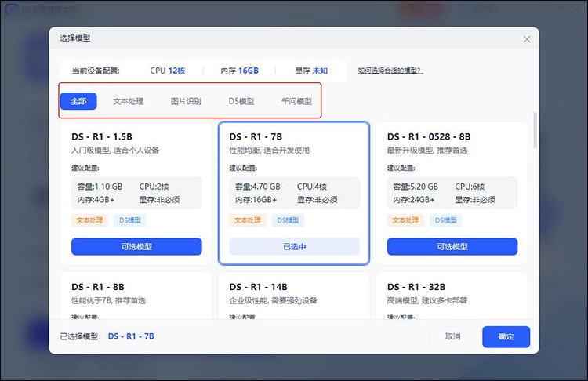Open the 如何选择合适的模型? help link

tap(390, 71)
